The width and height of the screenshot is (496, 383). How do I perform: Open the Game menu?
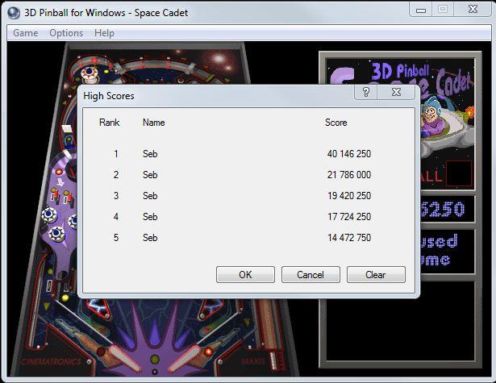click(x=25, y=33)
